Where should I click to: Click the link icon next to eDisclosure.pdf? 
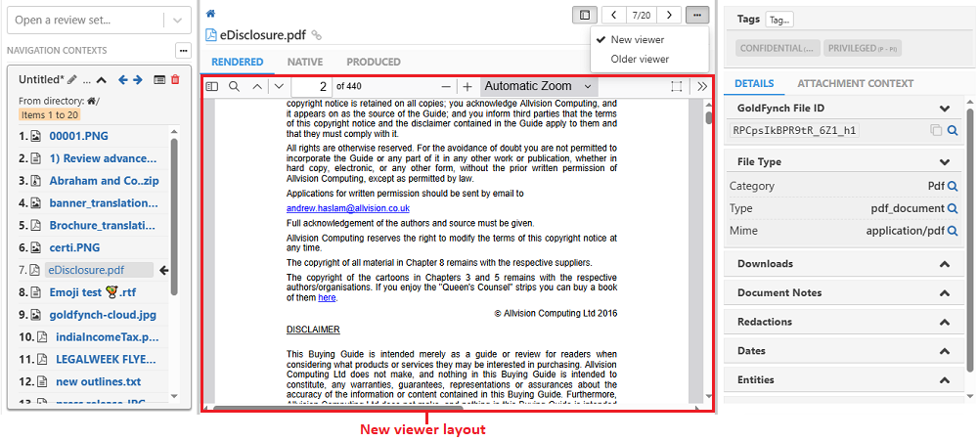[316, 35]
